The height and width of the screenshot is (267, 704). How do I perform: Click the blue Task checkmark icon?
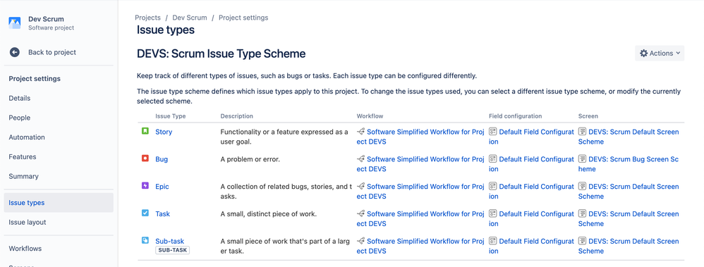click(145, 213)
